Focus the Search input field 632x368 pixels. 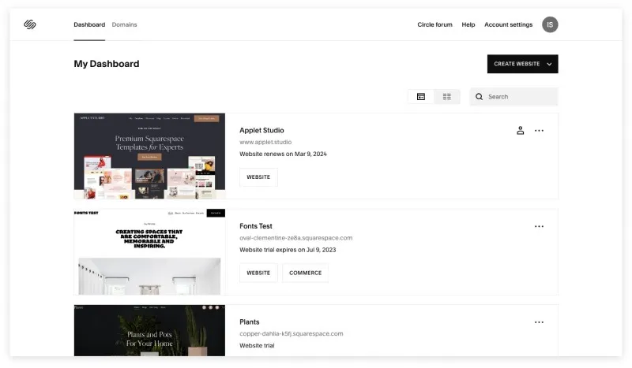pos(514,96)
